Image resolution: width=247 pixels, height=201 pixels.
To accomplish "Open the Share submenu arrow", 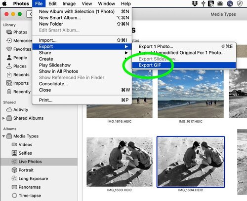I will tap(126, 53).
